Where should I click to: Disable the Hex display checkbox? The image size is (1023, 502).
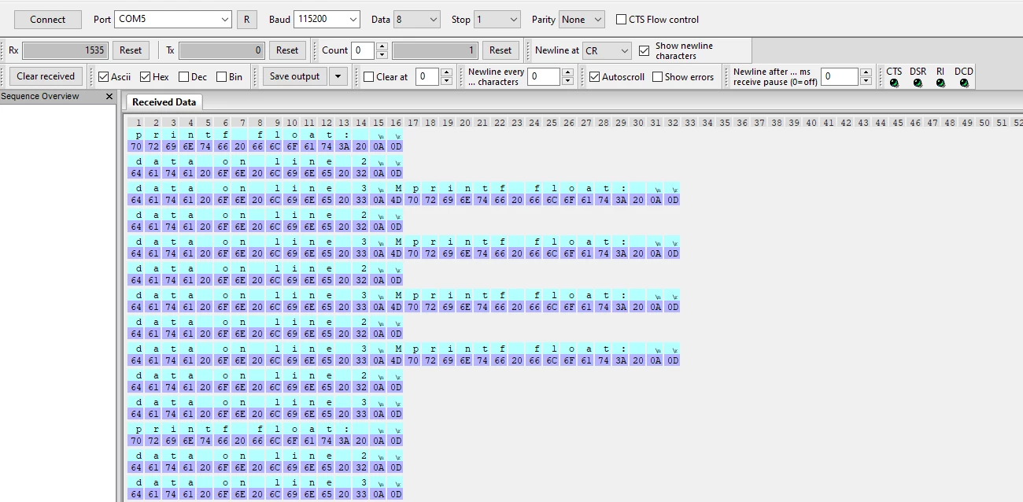(146, 77)
